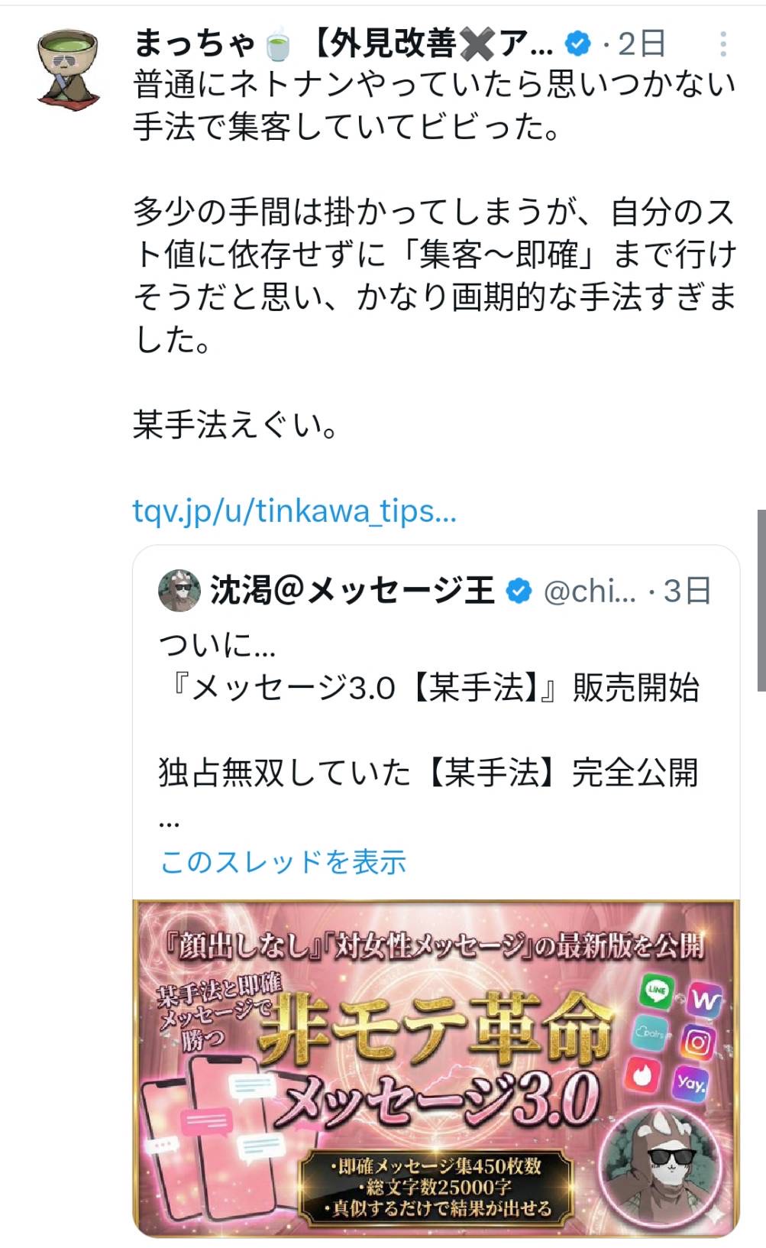Viewport: 766px width, 1248px height.
Task: Tap the LINE app icon in banner
Action: [x=657, y=991]
